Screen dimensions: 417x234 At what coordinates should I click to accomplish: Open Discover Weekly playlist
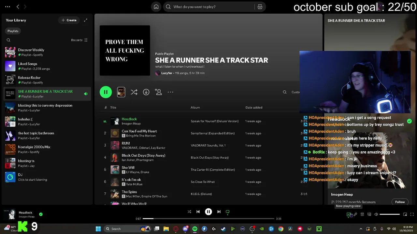coord(47,52)
